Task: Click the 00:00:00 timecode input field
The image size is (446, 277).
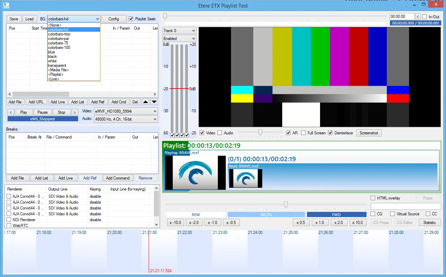Action: point(402,17)
